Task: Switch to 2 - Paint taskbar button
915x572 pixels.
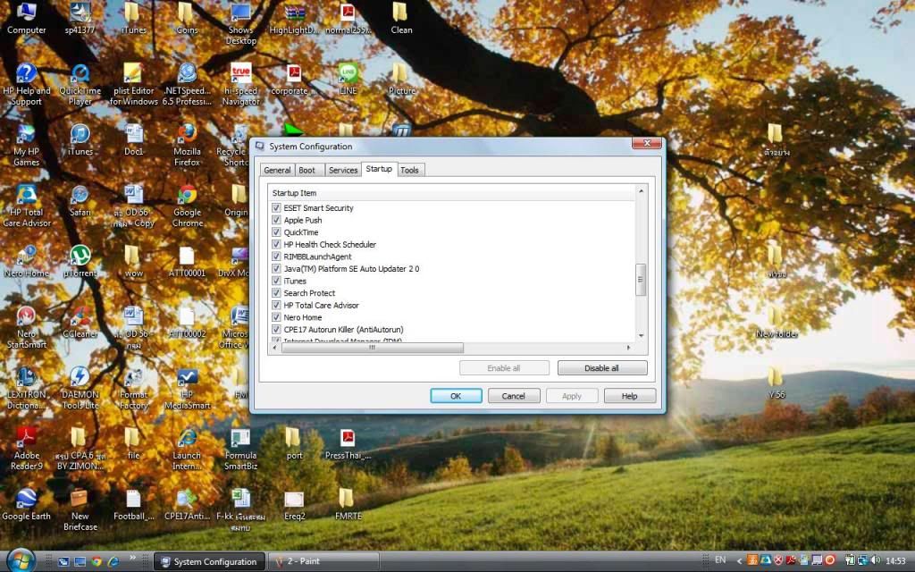Action: pyautogui.click(x=323, y=561)
